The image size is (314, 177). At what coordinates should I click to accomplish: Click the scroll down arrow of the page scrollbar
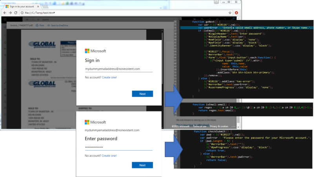(238, 127)
